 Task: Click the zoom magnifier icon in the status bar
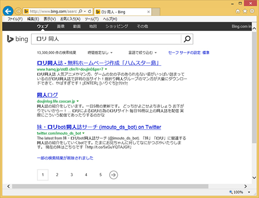(x=231, y=192)
